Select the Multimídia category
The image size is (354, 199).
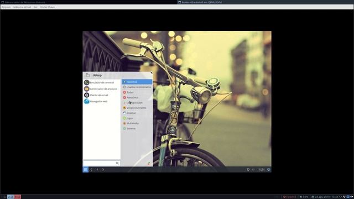(137, 123)
